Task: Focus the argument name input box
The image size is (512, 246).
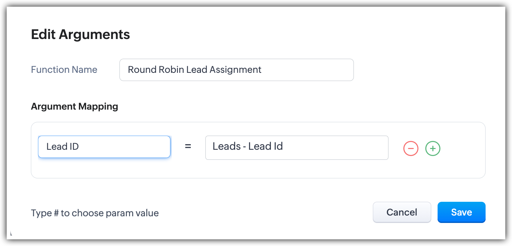Action: pos(104,147)
